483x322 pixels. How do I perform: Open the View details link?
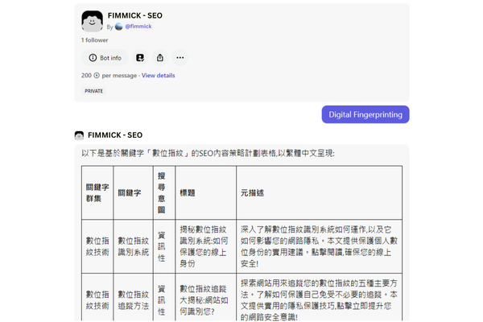tap(159, 76)
